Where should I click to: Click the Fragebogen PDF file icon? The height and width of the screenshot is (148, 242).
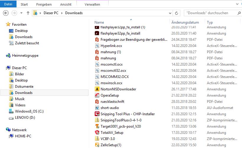[97, 40]
